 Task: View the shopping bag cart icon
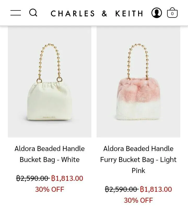click(172, 13)
